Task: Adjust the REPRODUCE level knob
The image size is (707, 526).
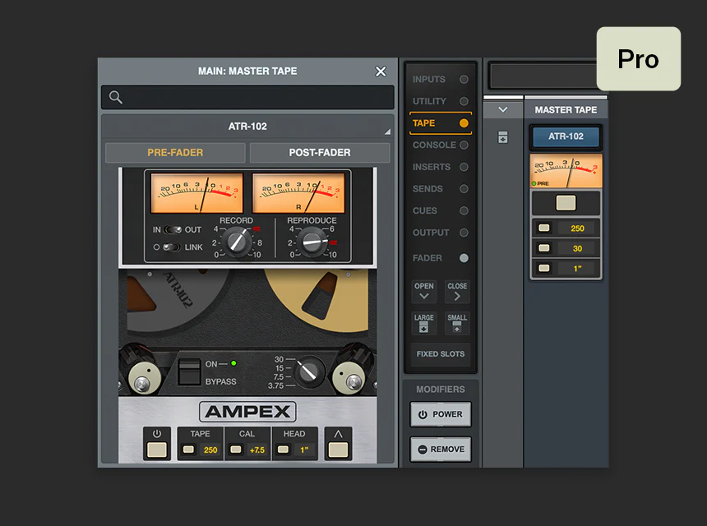Action: click(x=313, y=242)
